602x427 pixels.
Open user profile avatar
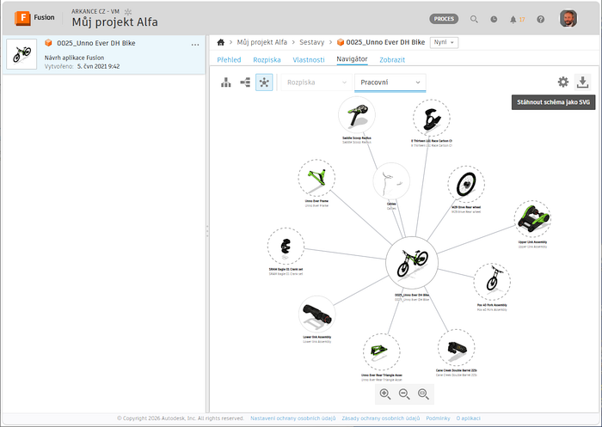point(568,18)
